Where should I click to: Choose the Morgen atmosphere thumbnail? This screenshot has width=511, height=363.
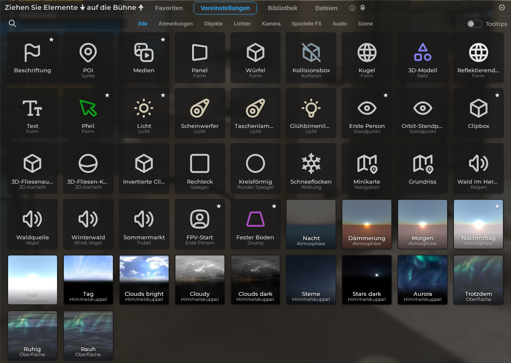pos(423,224)
